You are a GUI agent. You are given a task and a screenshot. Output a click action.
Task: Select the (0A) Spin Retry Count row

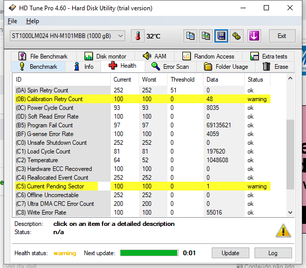click(143, 90)
